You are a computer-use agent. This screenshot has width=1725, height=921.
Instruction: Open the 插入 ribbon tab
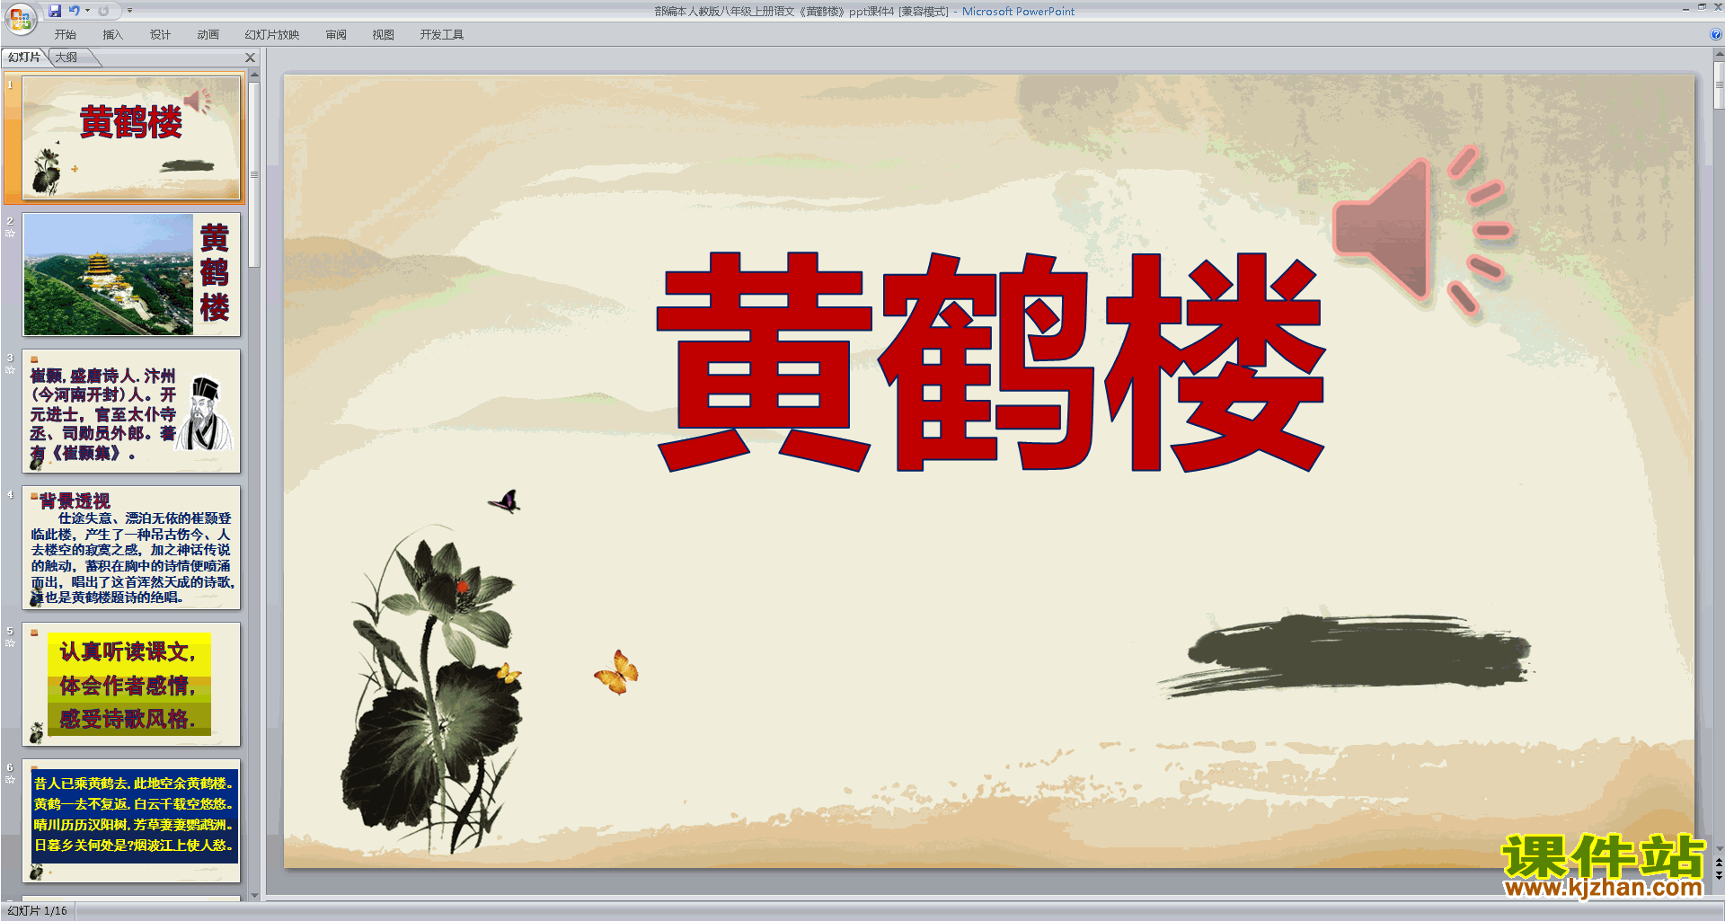point(112,35)
